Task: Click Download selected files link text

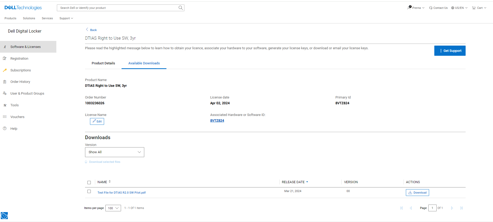Action: [105, 162]
